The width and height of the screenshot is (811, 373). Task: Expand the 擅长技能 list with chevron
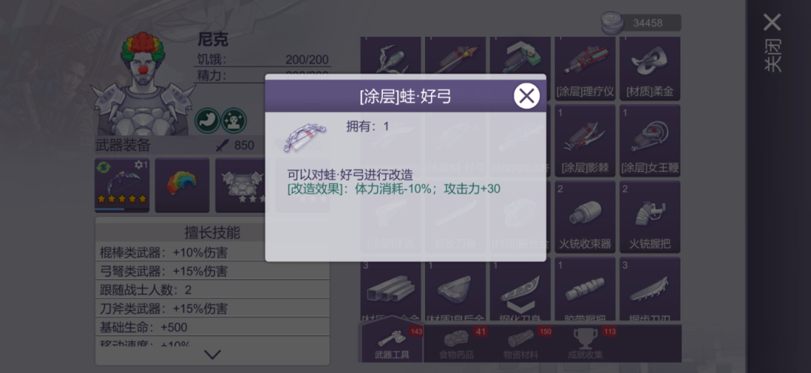coord(212,355)
